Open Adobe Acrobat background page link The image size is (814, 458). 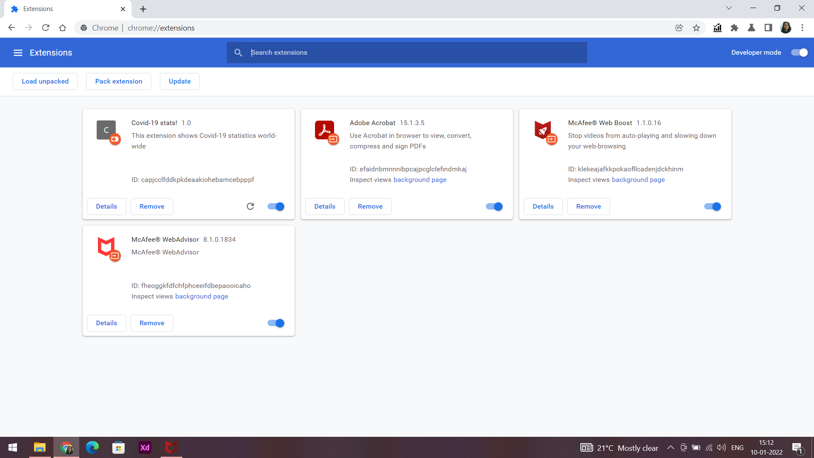(420, 180)
